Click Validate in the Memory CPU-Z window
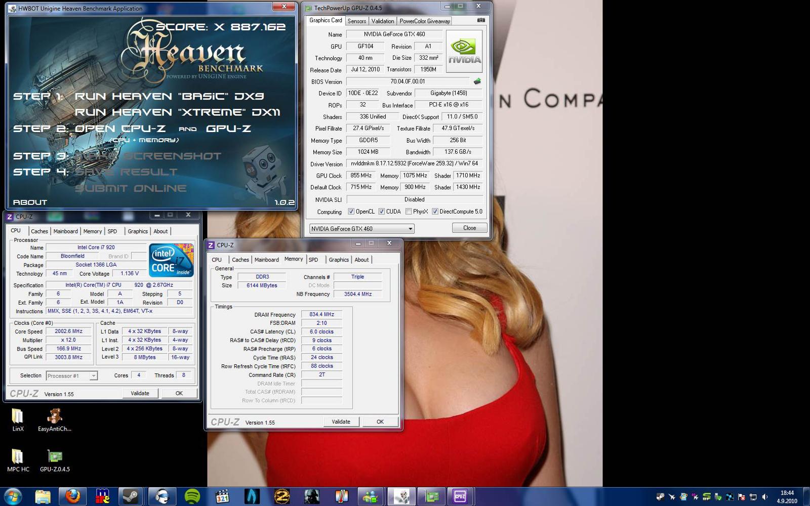Screen dimensions: 810x506 click(341, 421)
